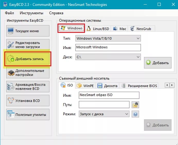Open Архивация/Восстановление BCD section
The image size is (178, 145).
(x=28, y=86)
